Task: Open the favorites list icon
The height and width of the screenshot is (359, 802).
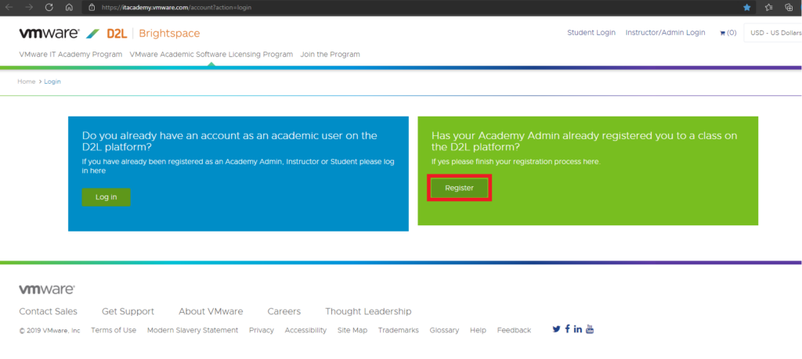Action: click(768, 8)
